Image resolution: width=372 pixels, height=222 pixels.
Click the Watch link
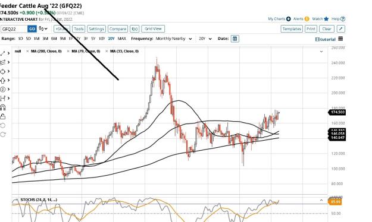(x=317, y=18)
